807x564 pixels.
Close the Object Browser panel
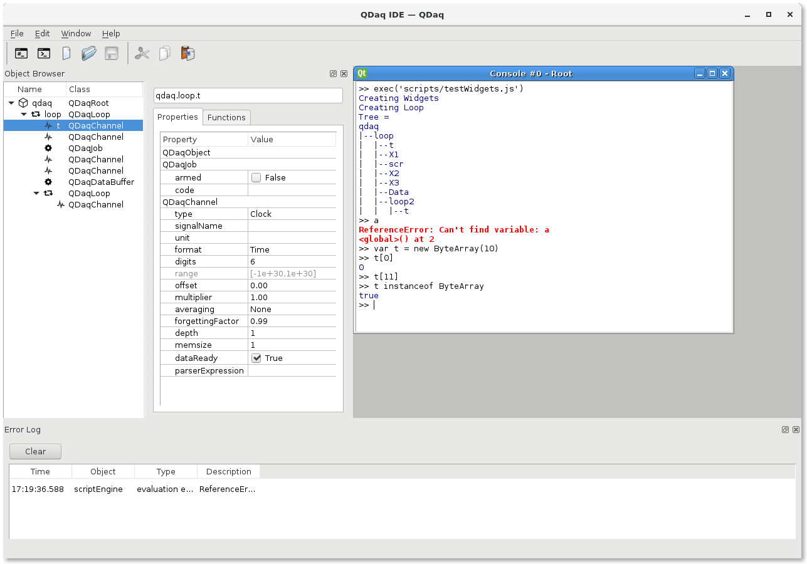point(344,73)
